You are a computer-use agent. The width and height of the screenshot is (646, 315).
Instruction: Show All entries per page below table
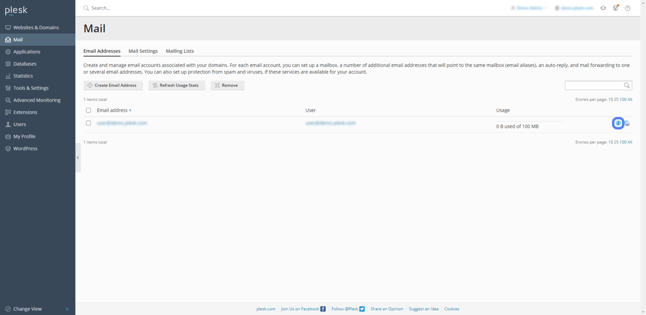click(630, 142)
